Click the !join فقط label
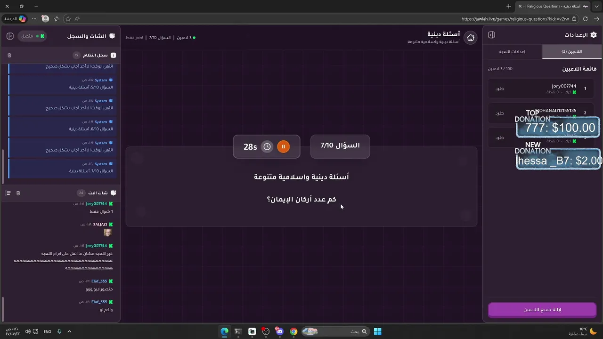603x339 pixels. (134, 37)
